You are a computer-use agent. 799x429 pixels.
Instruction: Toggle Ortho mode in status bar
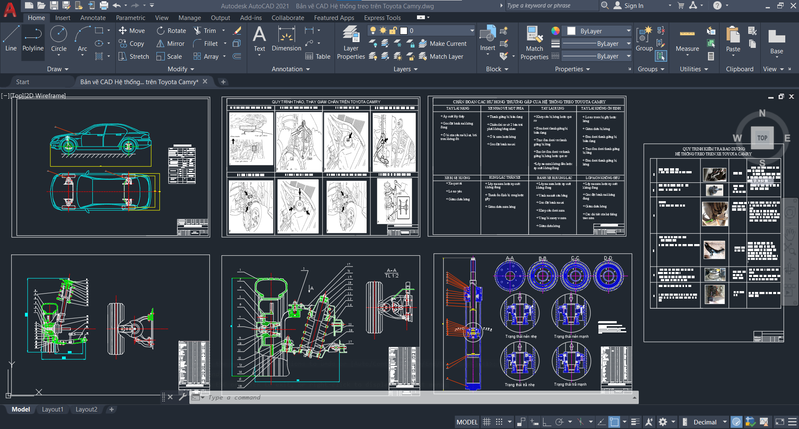pyautogui.click(x=546, y=422)
